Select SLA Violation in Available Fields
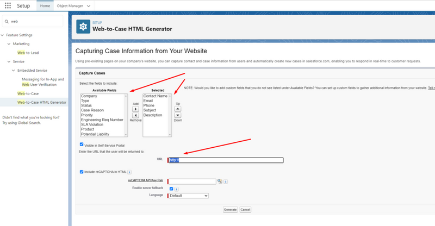This screenshot has width=435, height=226. [x=92, y=124]
